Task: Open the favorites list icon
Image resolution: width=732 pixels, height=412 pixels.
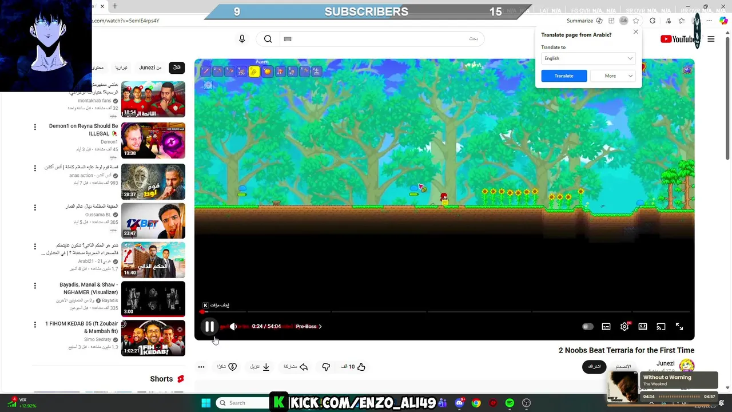Action: pyautogui.click(x=681, y=21)
